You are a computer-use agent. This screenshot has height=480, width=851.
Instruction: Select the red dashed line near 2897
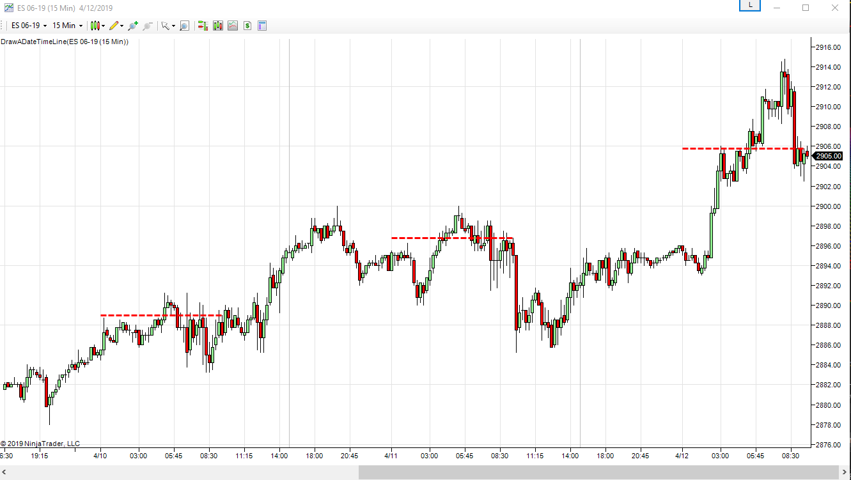[x=452, y=238]
